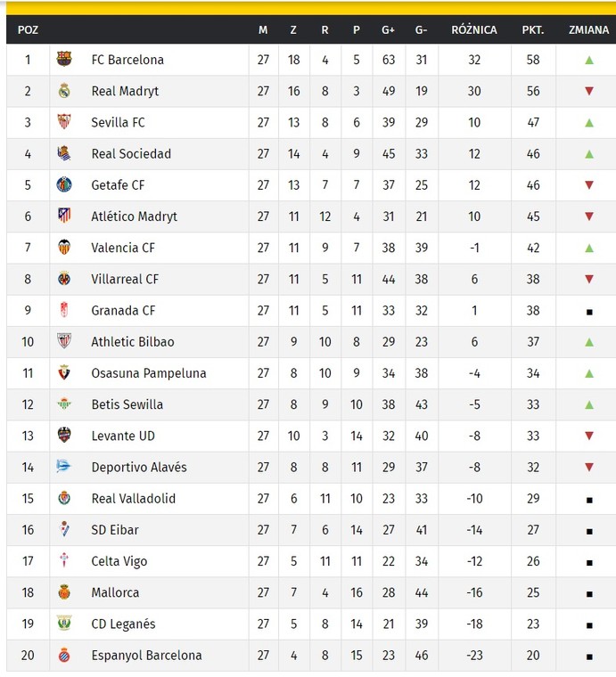The image size is (616, 677).
Task: Click the Levante UD crest icon
Action: point(64,436)
